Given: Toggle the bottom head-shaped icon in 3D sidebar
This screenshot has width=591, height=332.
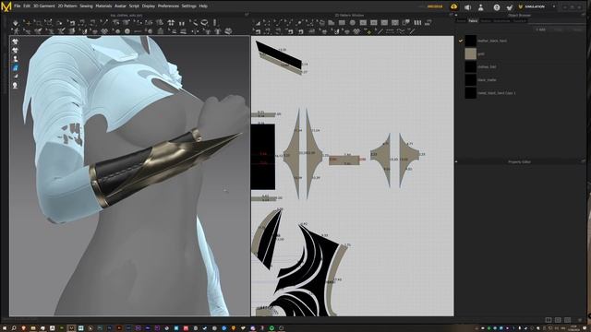Looking at the screenshot, I should click(15, 86).
